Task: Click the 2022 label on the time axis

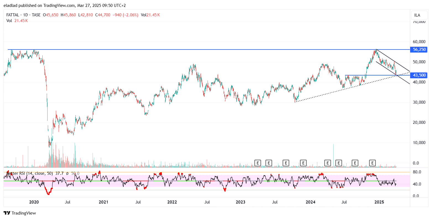Action: [x=172, y=202]
